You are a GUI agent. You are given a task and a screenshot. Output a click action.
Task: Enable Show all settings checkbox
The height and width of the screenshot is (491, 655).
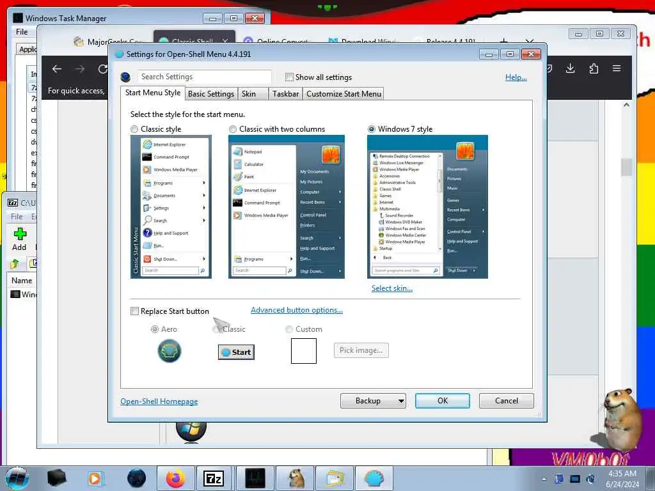(289, 77)
